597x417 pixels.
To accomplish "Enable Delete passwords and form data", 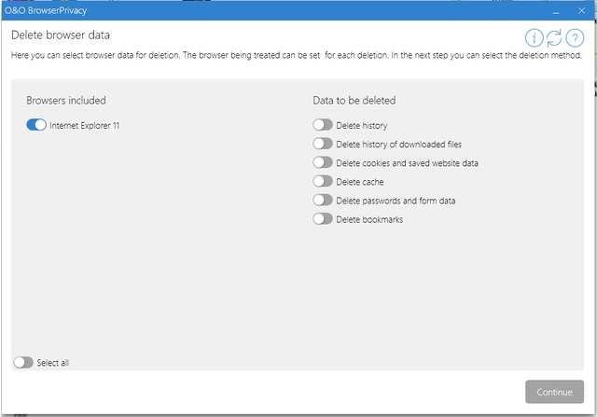I will click(323, 200).
